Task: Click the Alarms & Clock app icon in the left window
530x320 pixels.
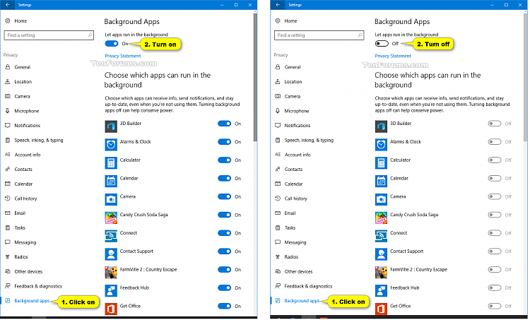Action: pyautogui.click(x=111, y=145)
